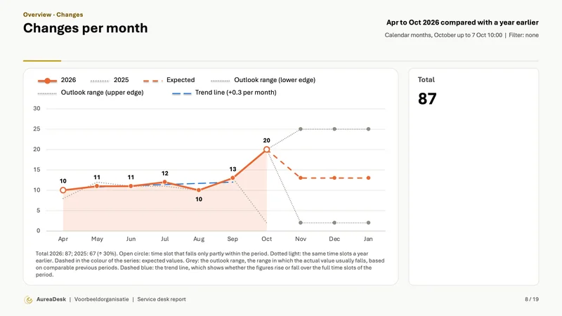Toggle the Expected legend entry

point(169,80)
